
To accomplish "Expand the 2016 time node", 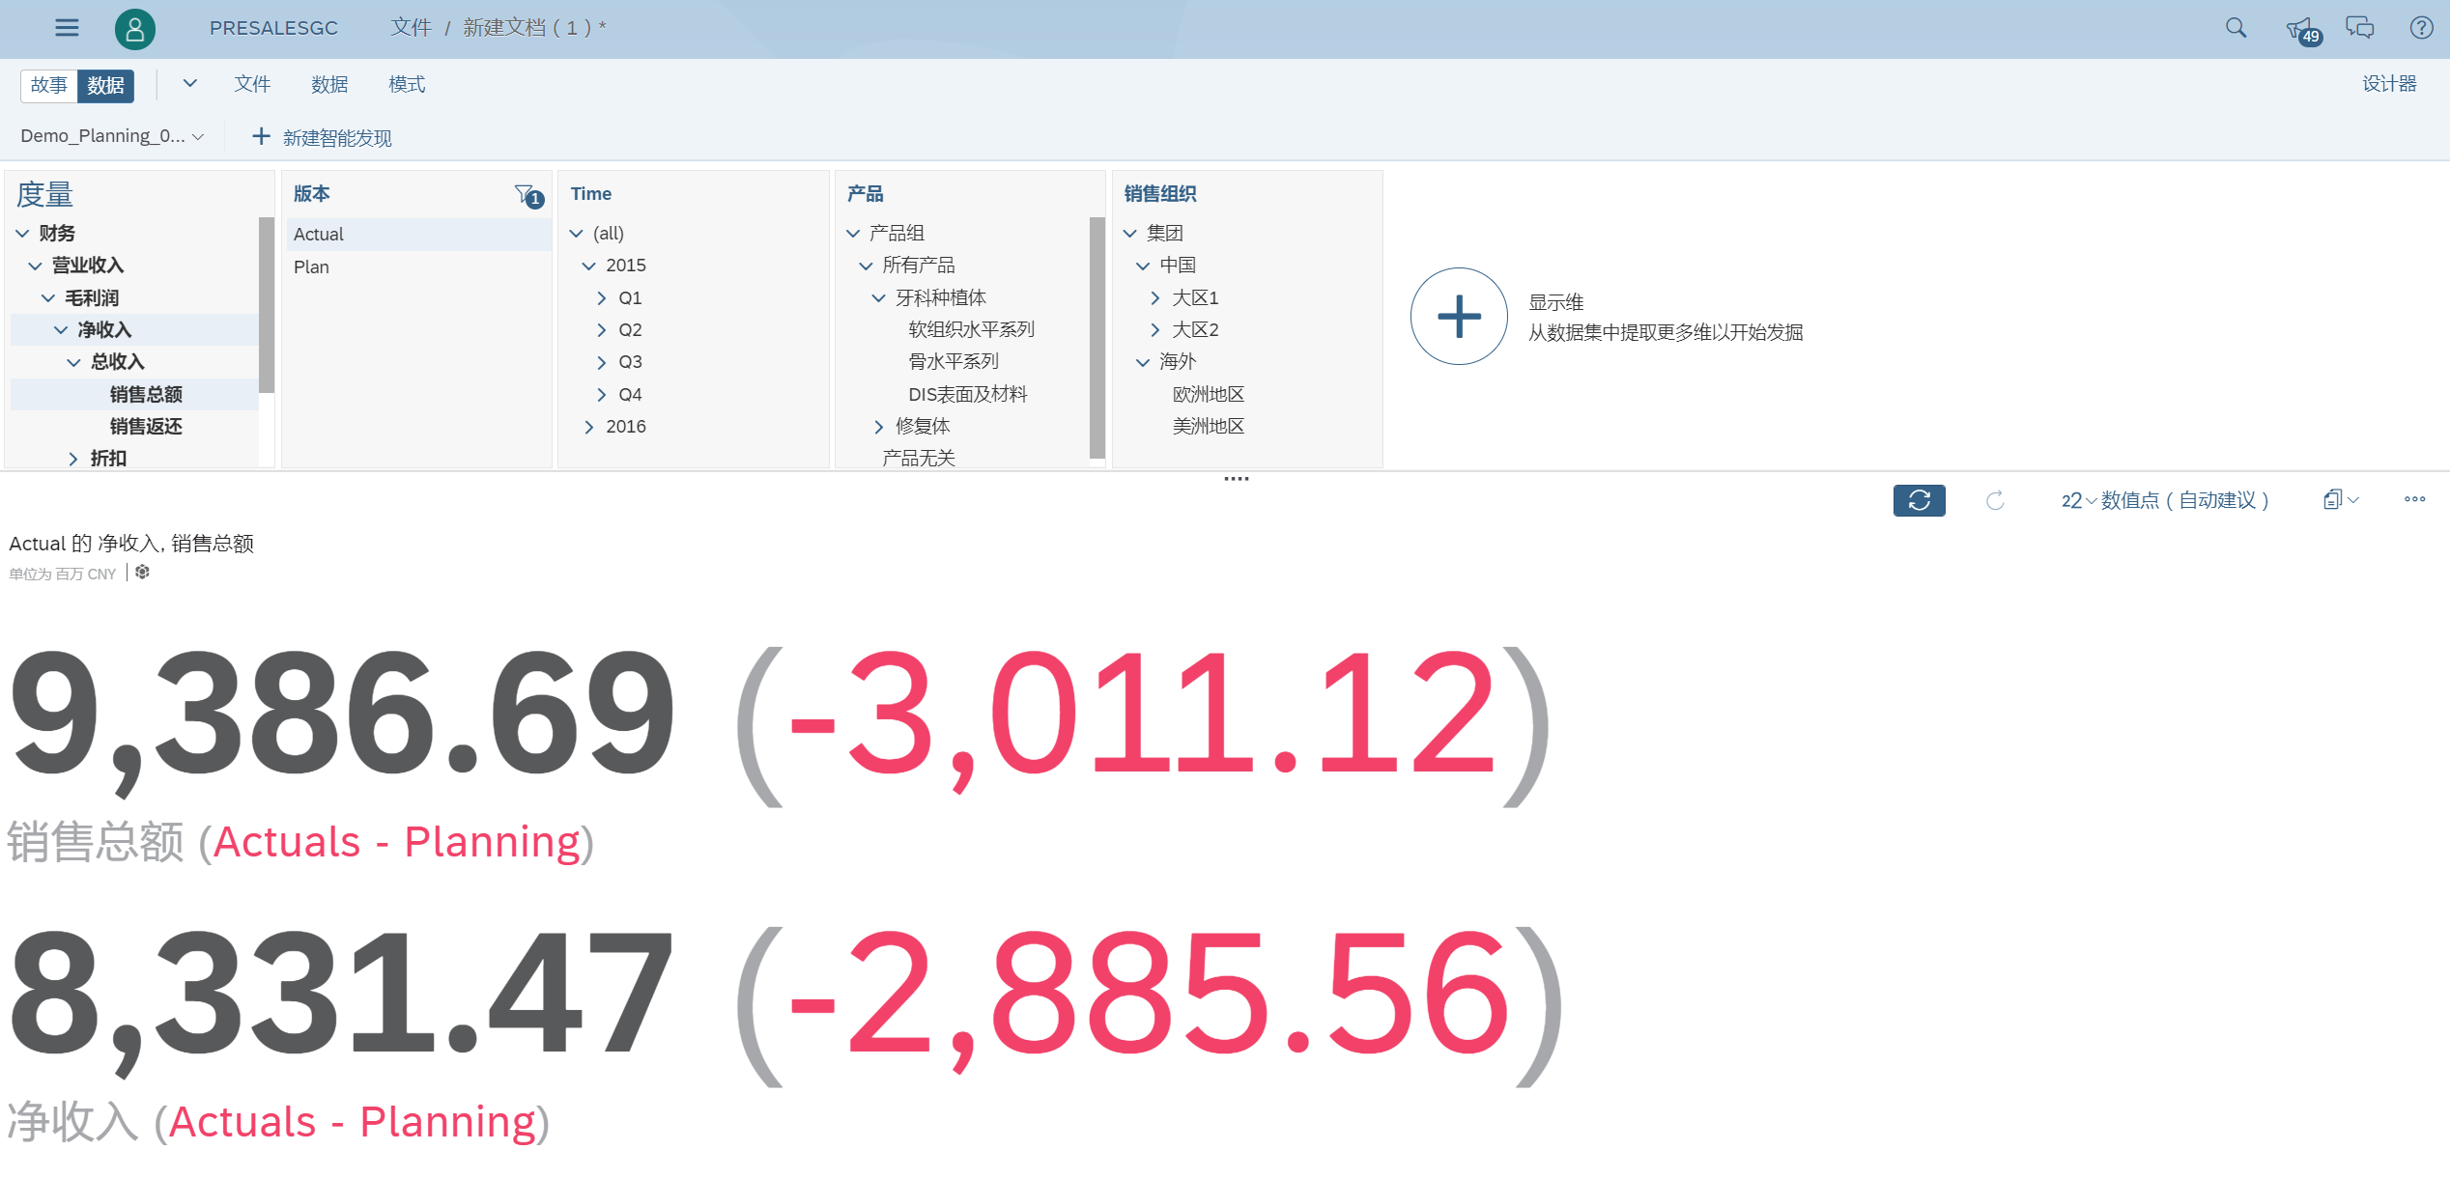I will [x=589, y=427].
